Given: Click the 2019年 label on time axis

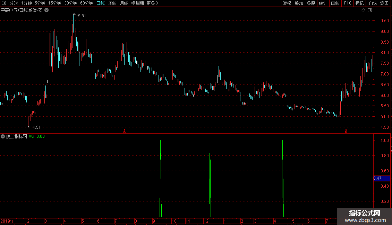Looking at the screenshot, I should tap(7, 221).
